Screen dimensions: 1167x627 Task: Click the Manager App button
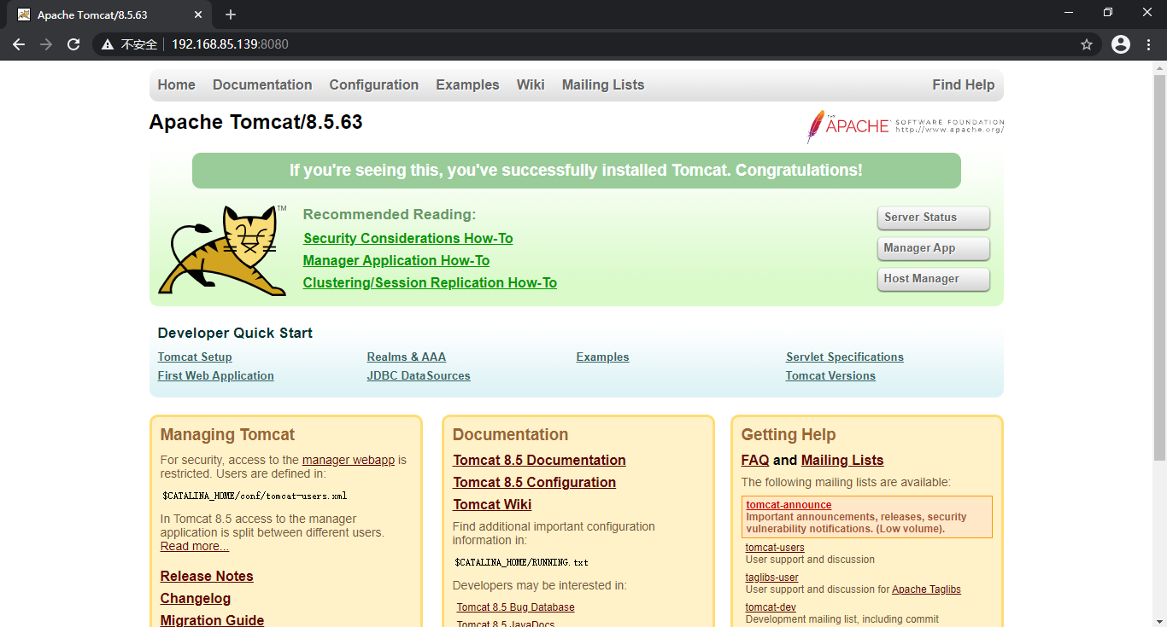point(934,248)
